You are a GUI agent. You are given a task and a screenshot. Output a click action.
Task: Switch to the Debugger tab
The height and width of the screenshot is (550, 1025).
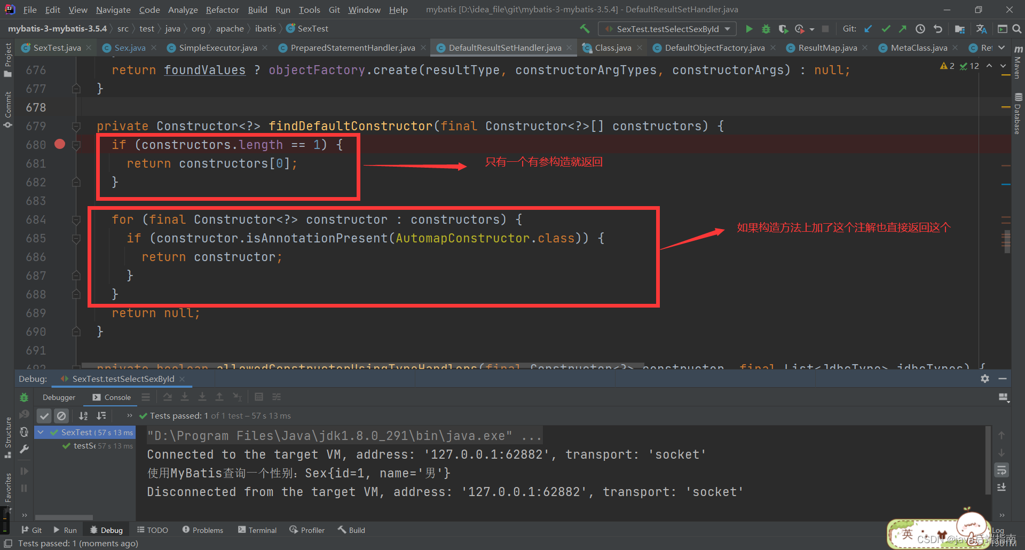(x=59, y=397)
